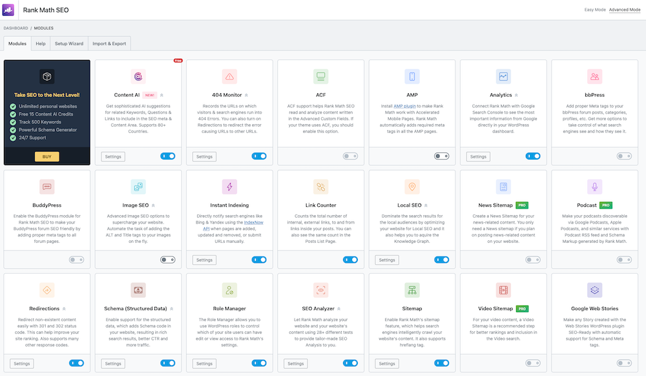
Task: Enable the bbPress module toggle
Action: [x=624, y=156]
